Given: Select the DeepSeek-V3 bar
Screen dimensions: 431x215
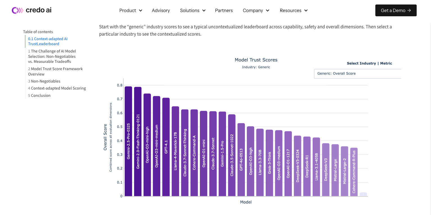Looking at the screenshot, I should tap(326, 170).
